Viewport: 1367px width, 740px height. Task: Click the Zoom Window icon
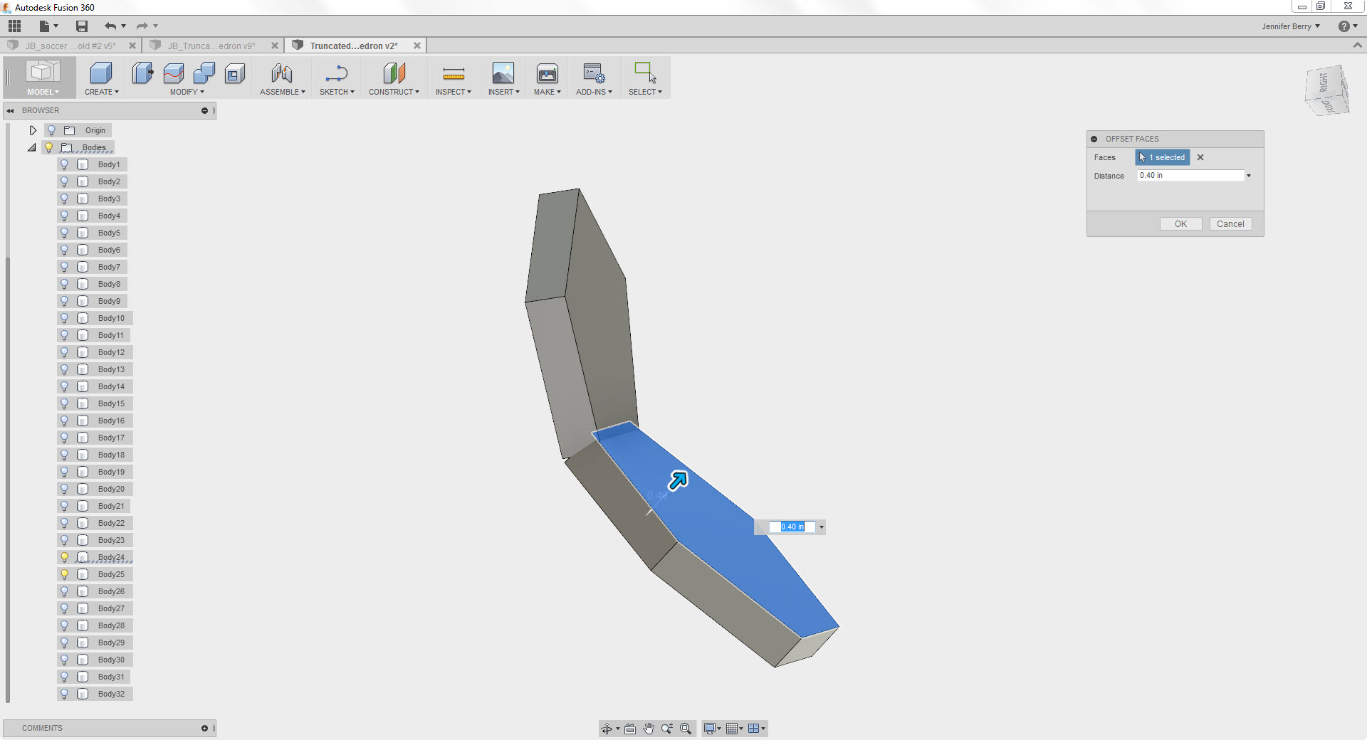(666, 729)
